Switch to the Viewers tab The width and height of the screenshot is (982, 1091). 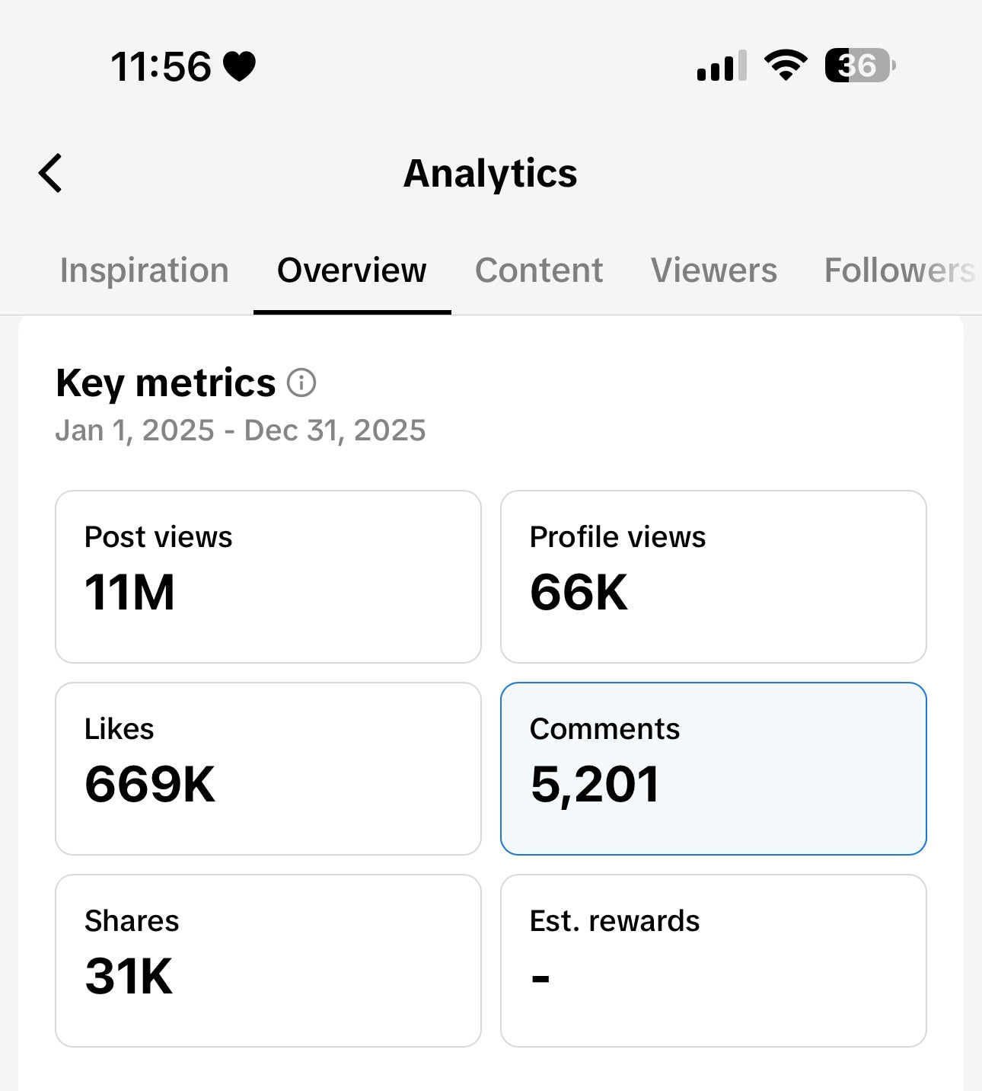tap(713, 270)
